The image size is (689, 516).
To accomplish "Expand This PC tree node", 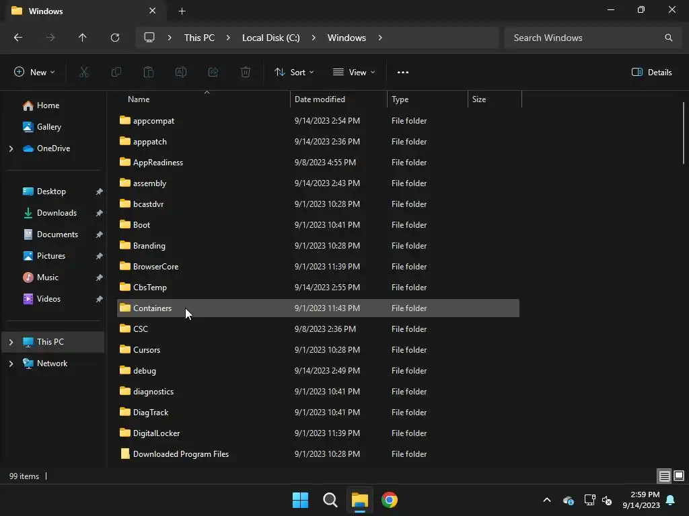I will point(11,342).
